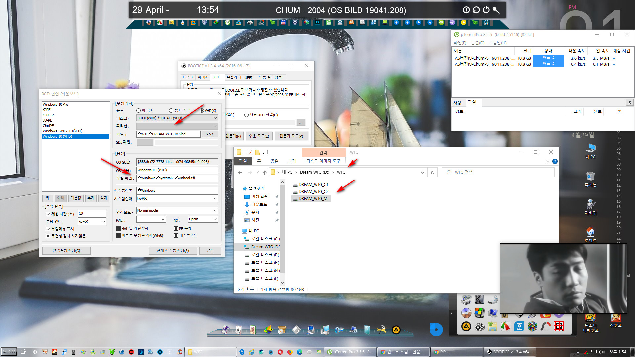Switch to the 유틸리티 tab in BOOTICE
635x357 pixels.
pos(233,77)
